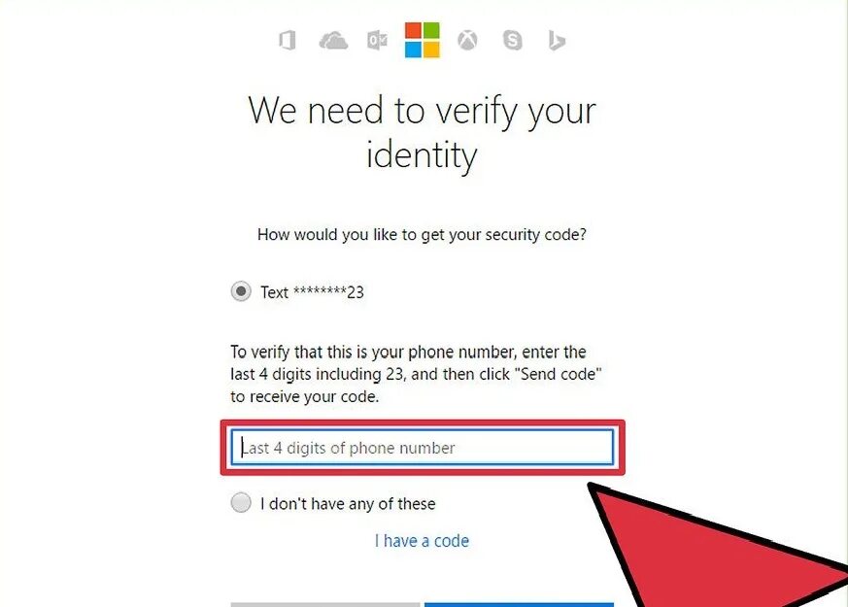This screenshot has width=848, height=607.
Task: Click the blue Send code button strip
Action: pos(519,605)
